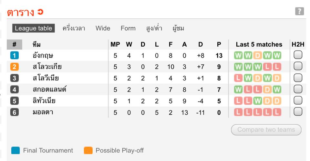Open the question mark help icon
Image resolution: width=310 pixels, height=161 pixels.
tap(299, 11)
